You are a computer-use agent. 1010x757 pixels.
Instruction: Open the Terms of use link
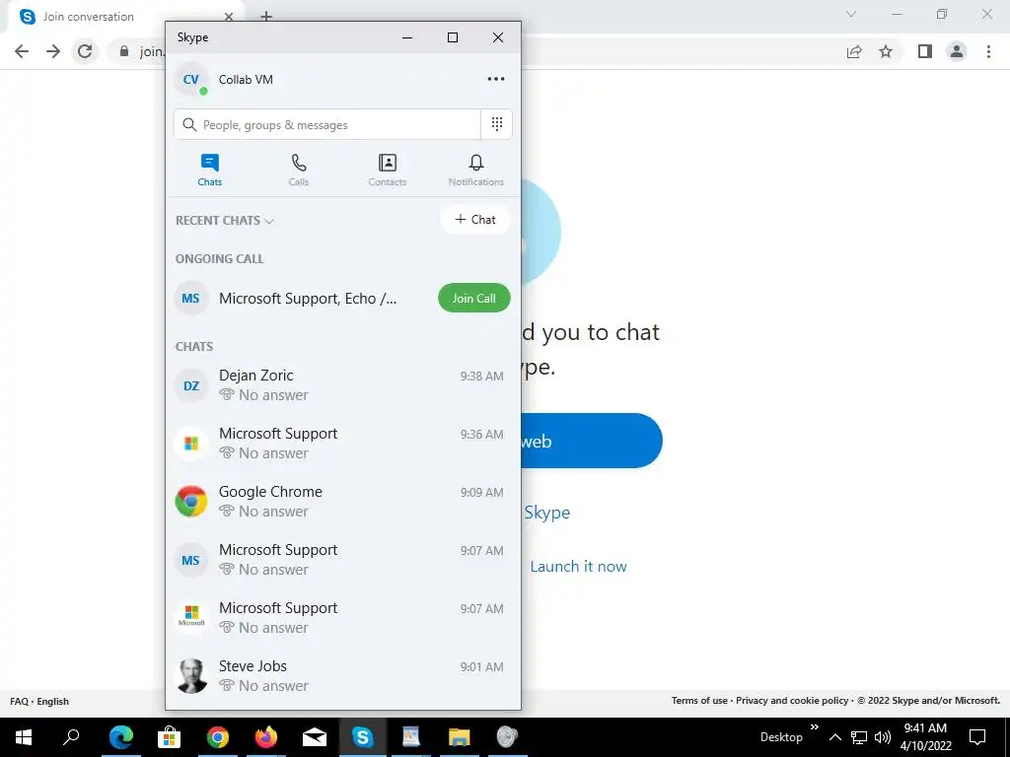coord(699,701)
